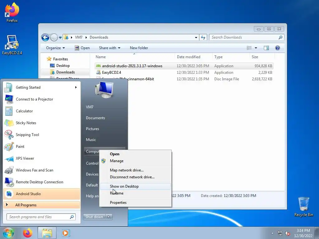
Task: Launch Firefox from the taskbar
Action: [x=28, y=233]
